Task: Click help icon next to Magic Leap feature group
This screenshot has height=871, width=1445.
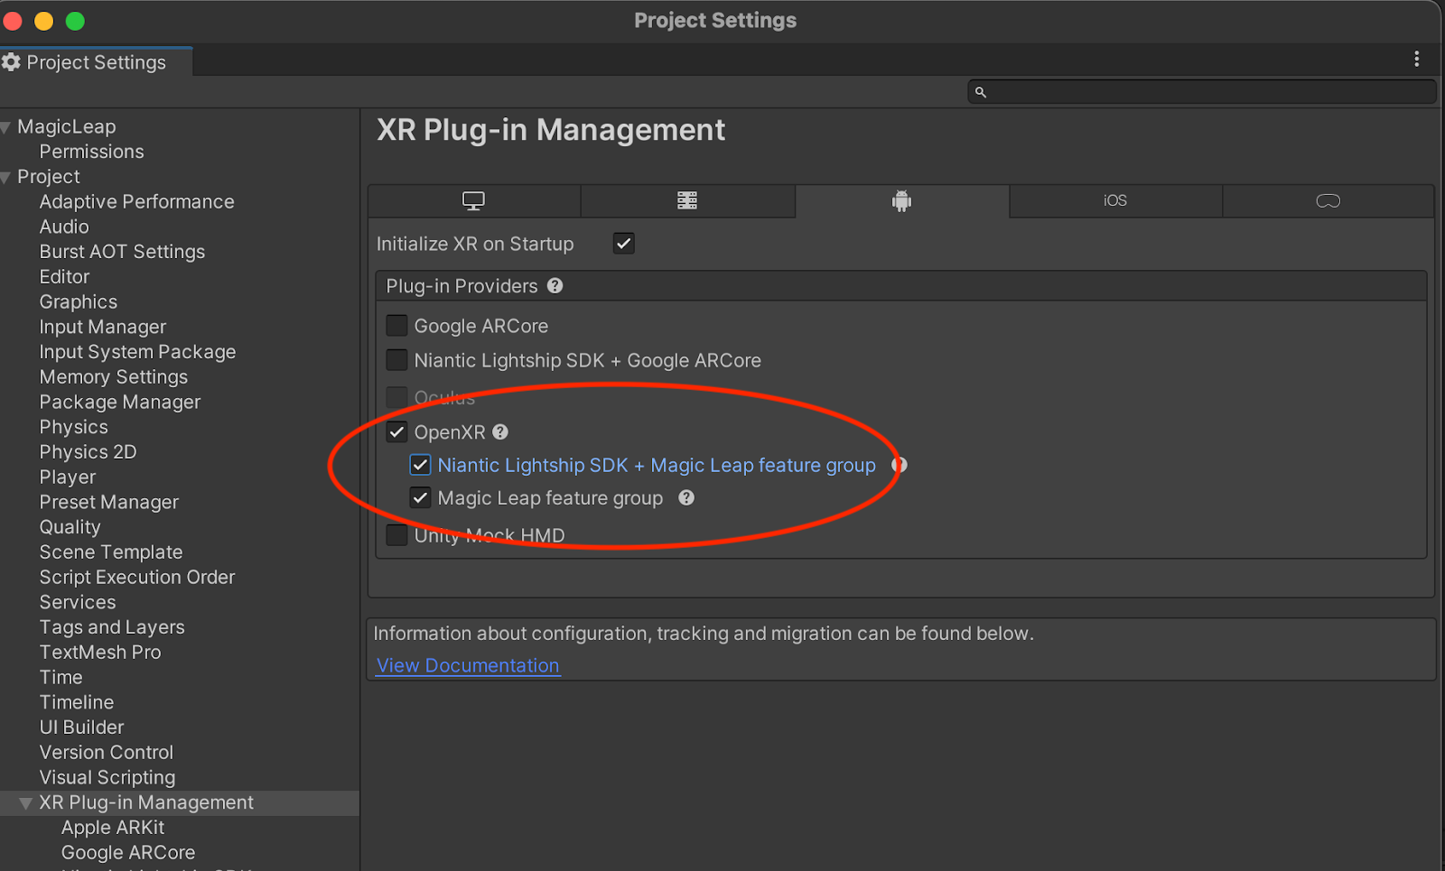Action: (686, 498)
